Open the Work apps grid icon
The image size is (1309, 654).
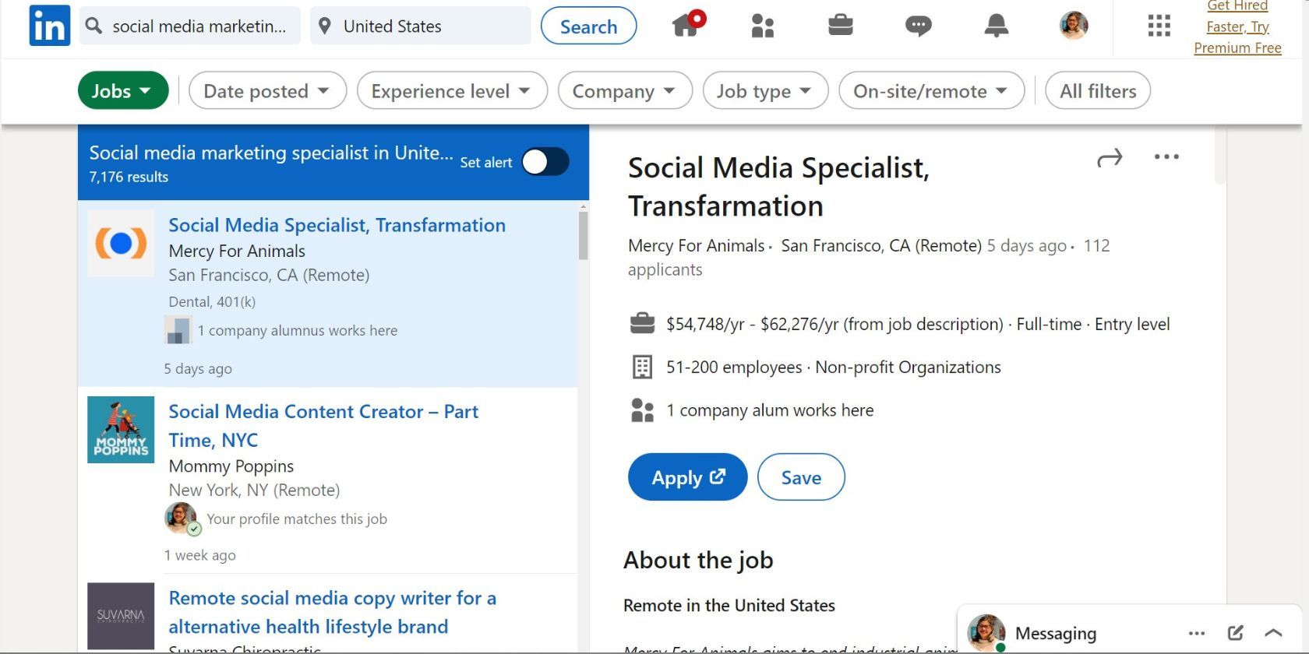pos(1159,26)
